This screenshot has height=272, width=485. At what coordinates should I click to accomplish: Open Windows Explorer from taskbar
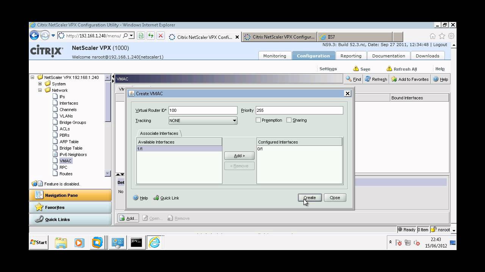tap(61, 243)
